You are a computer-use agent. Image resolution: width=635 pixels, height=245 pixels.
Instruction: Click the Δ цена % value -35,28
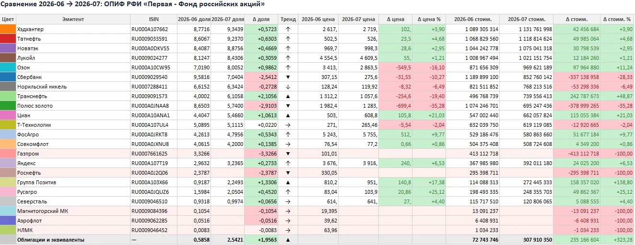[436, 106]
